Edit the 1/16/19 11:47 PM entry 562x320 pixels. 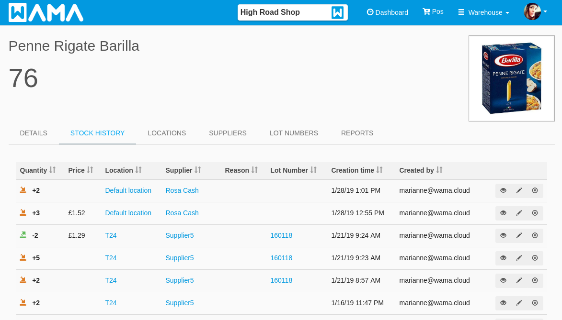[519, 303]
